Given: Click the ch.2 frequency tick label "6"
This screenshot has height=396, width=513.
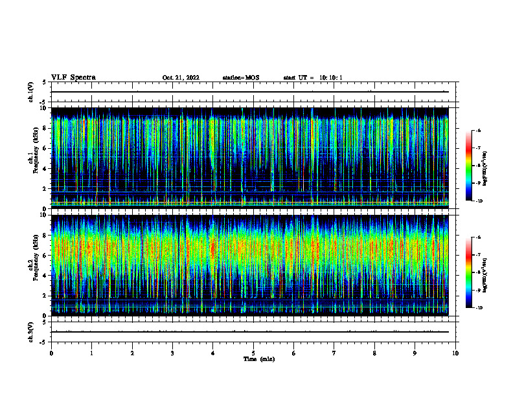Looking at the screenshot, I should 45,256.
